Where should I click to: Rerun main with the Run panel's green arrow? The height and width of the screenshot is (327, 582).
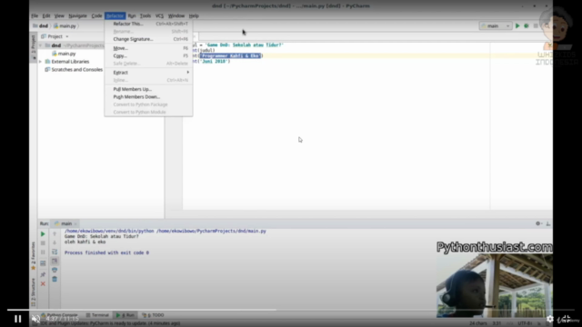tap(43, 234)
